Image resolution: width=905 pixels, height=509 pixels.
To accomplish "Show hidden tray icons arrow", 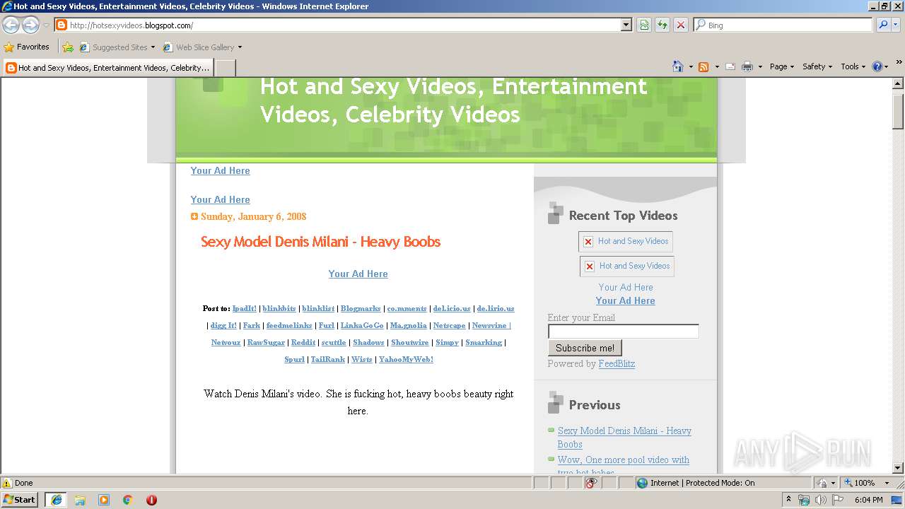I will tap(788, 500).
